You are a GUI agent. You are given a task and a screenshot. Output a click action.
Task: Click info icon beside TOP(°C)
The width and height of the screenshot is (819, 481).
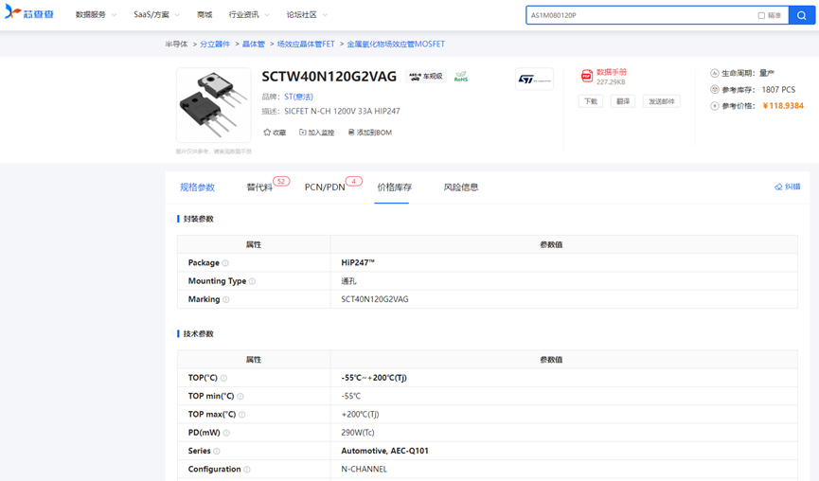point(223,378)
